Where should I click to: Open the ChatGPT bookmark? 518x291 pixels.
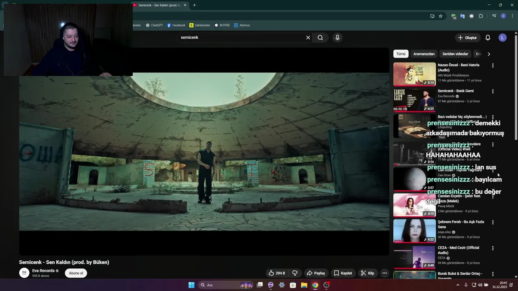(x=154, y=25)
